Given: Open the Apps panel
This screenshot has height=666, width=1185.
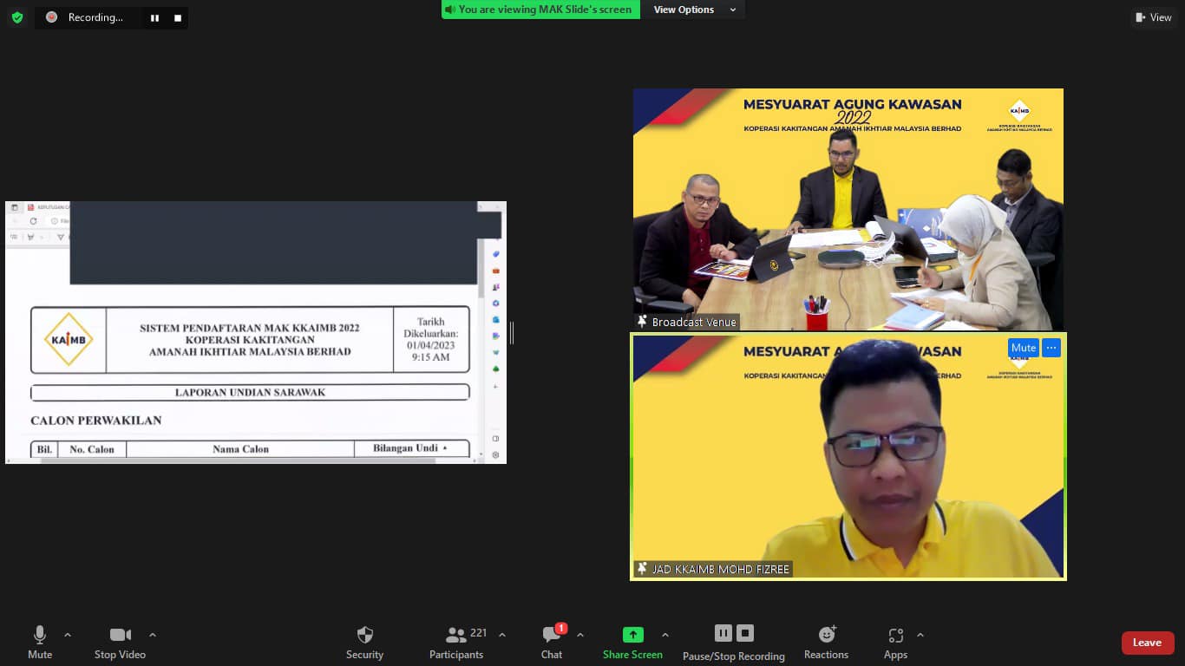Looking at the screenshot, I should pos(896,643).
